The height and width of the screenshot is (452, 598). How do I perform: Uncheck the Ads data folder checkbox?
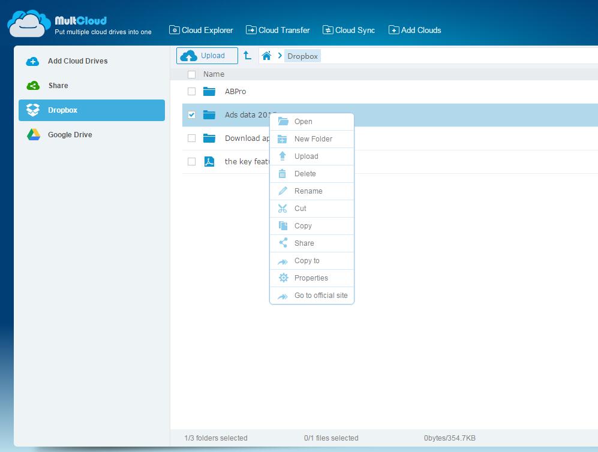(191, 114)
